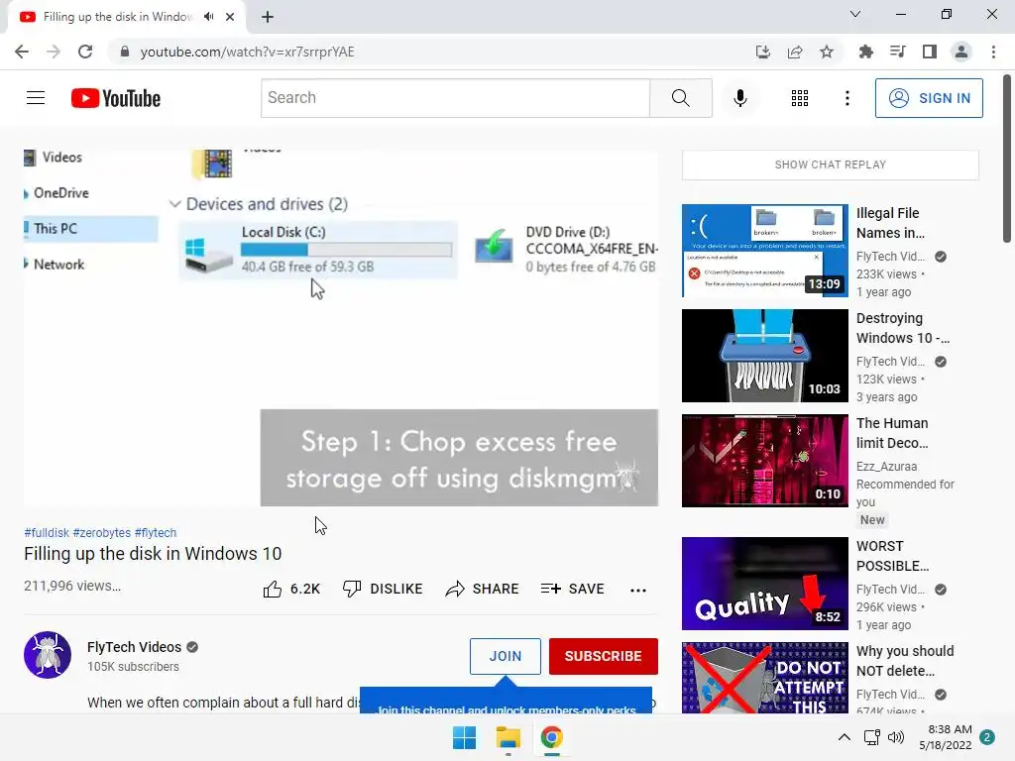Open YouTube settings three-dot menu
The height and width of the screenshot is (761, 1015).
(846, 98)
